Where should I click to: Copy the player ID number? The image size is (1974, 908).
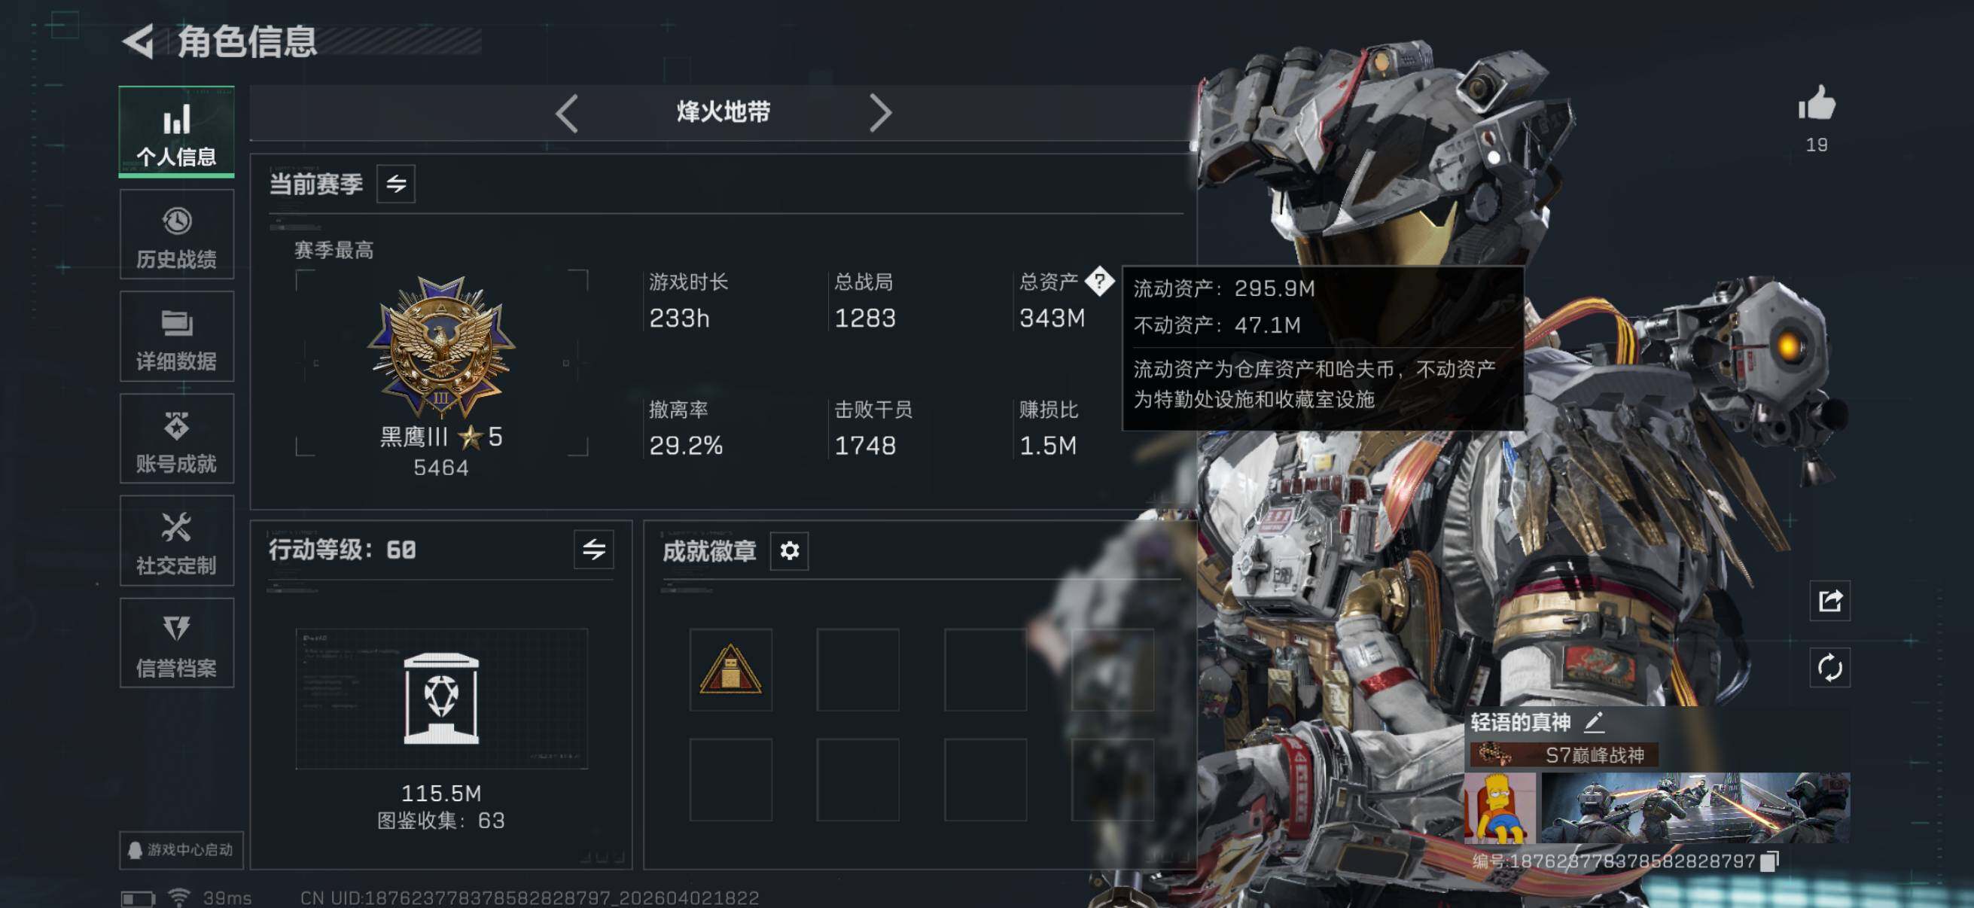[x=1768, y=861]
